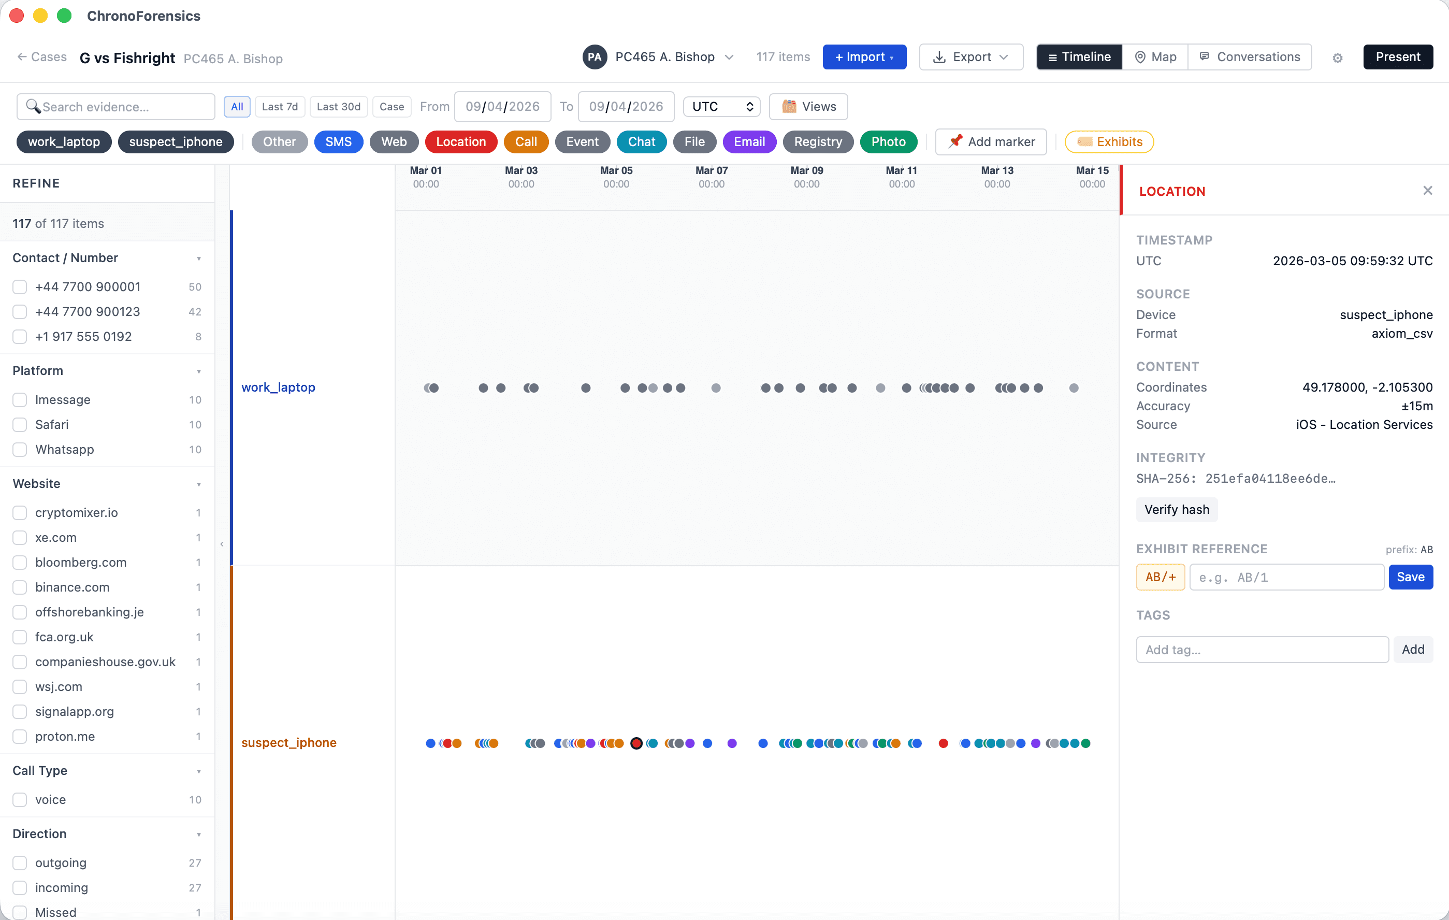Check the Whatsapp platform filter
This screenshot has width=1449, height=920.
[x=20, y=449]
